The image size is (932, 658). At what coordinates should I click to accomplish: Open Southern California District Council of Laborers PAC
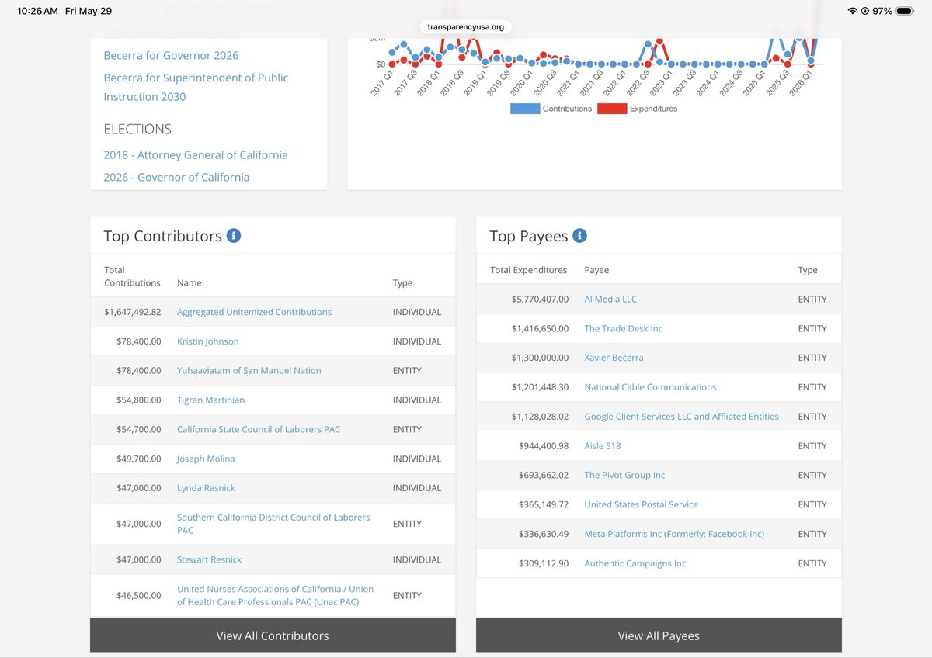273,524
